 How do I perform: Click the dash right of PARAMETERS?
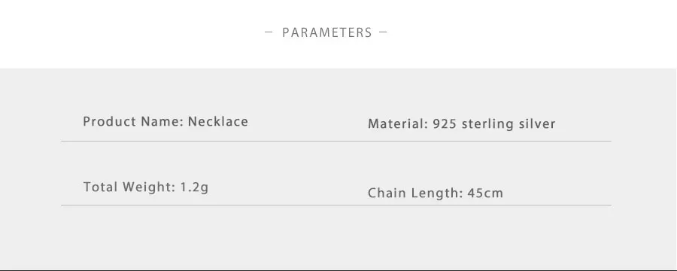pos(383,32)
